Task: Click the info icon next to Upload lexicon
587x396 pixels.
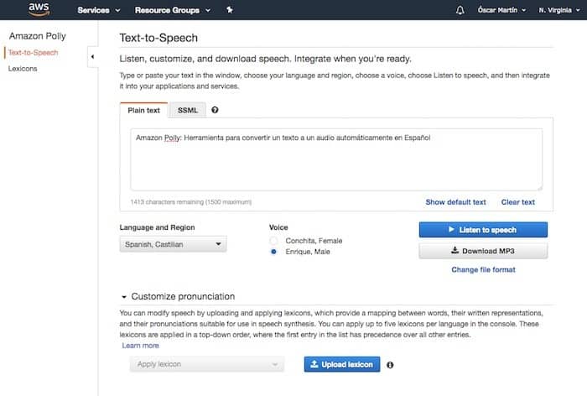Action: [390, 365]
